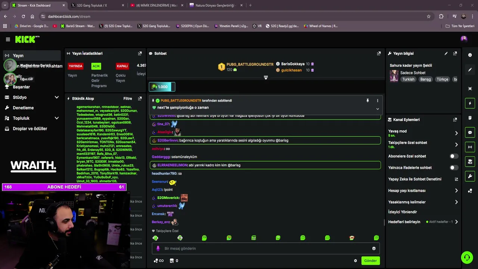
Task: Toggle Yalnızca ifadelerle sohbet switch
Action: tap(454, 168)
